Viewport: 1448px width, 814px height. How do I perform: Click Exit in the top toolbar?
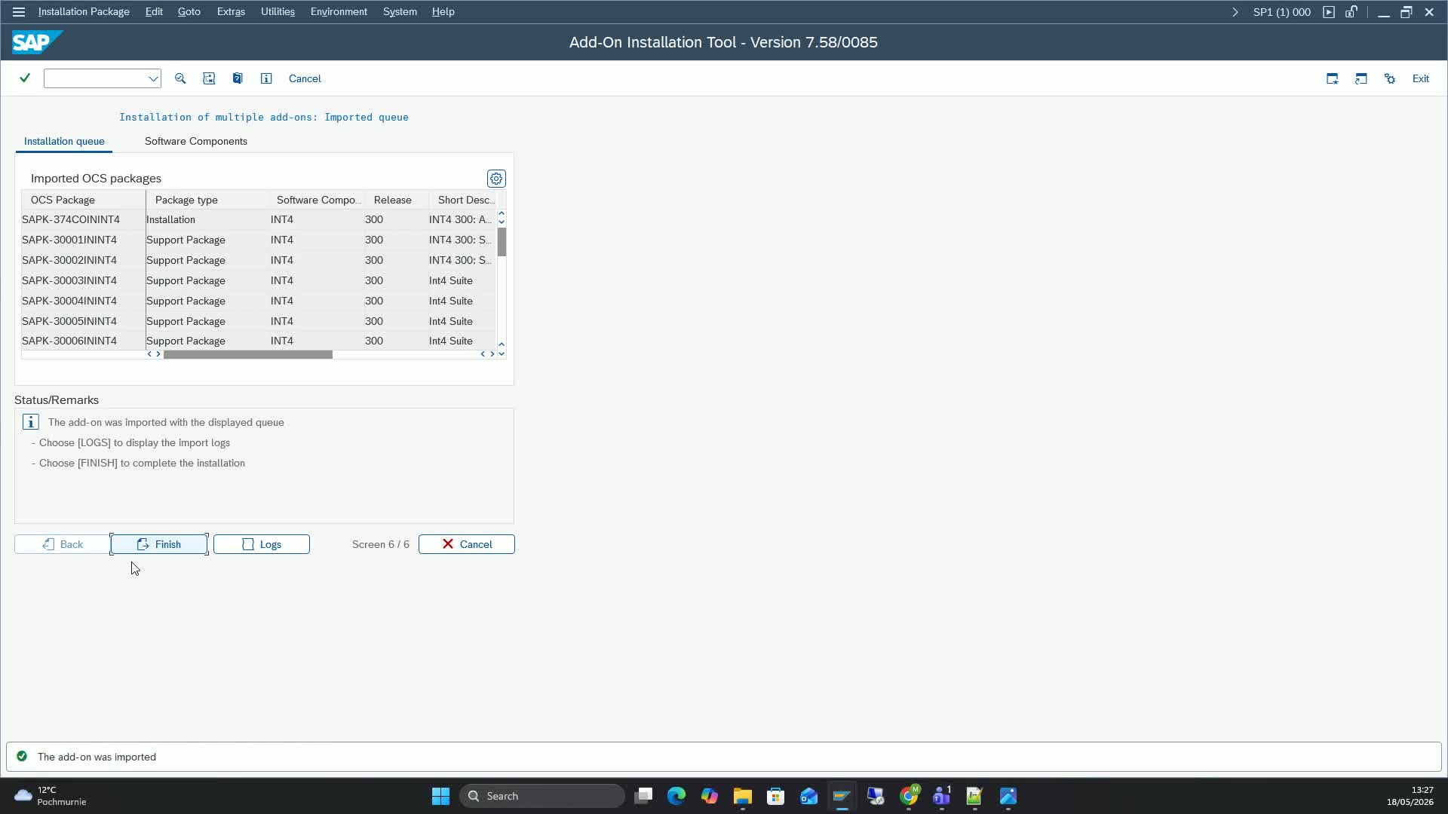tap(1421, 78)
